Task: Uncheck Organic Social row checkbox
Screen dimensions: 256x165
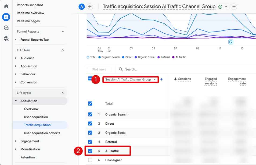Action: click(90, 133)
